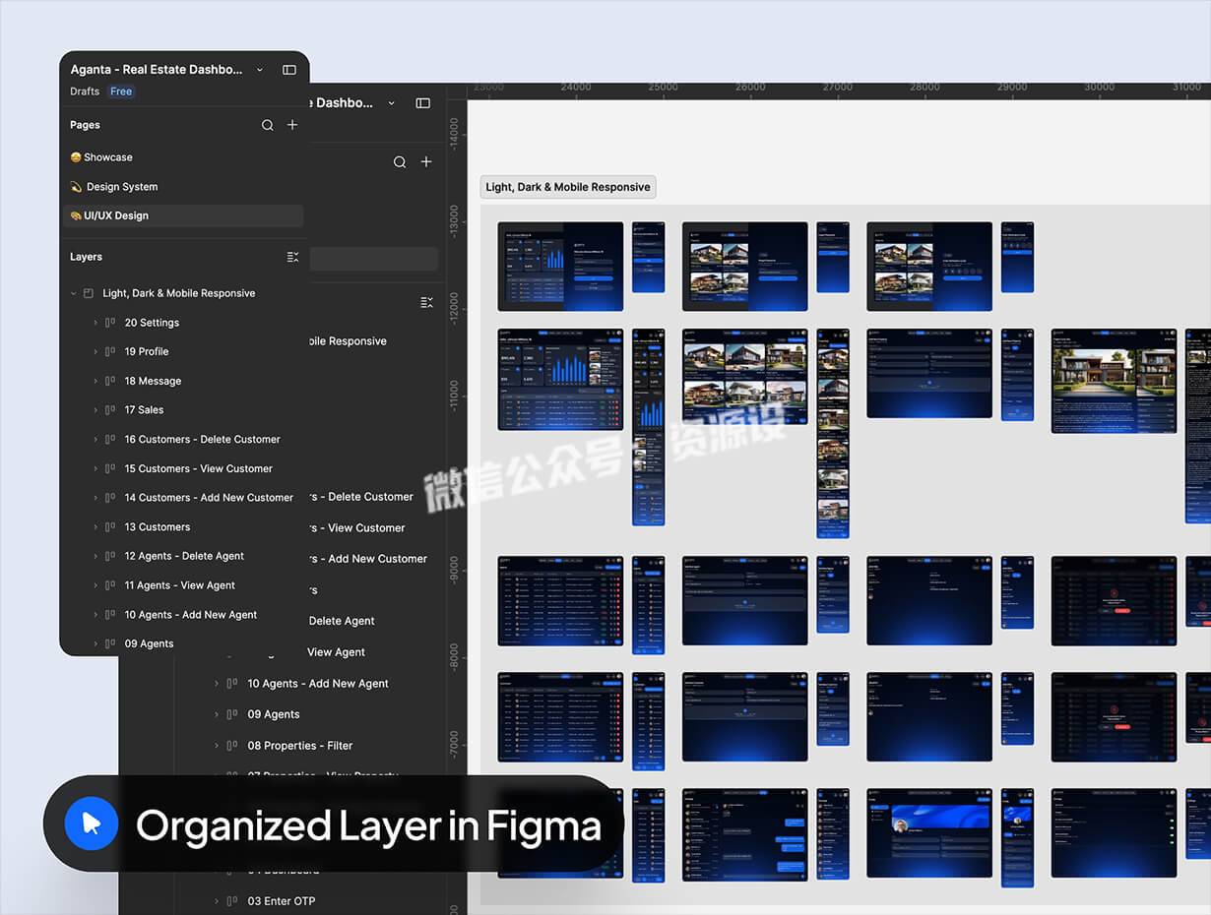The image size is (1211, 915).
Task: Search pages icon in front panel
Action: pos(267,125)
